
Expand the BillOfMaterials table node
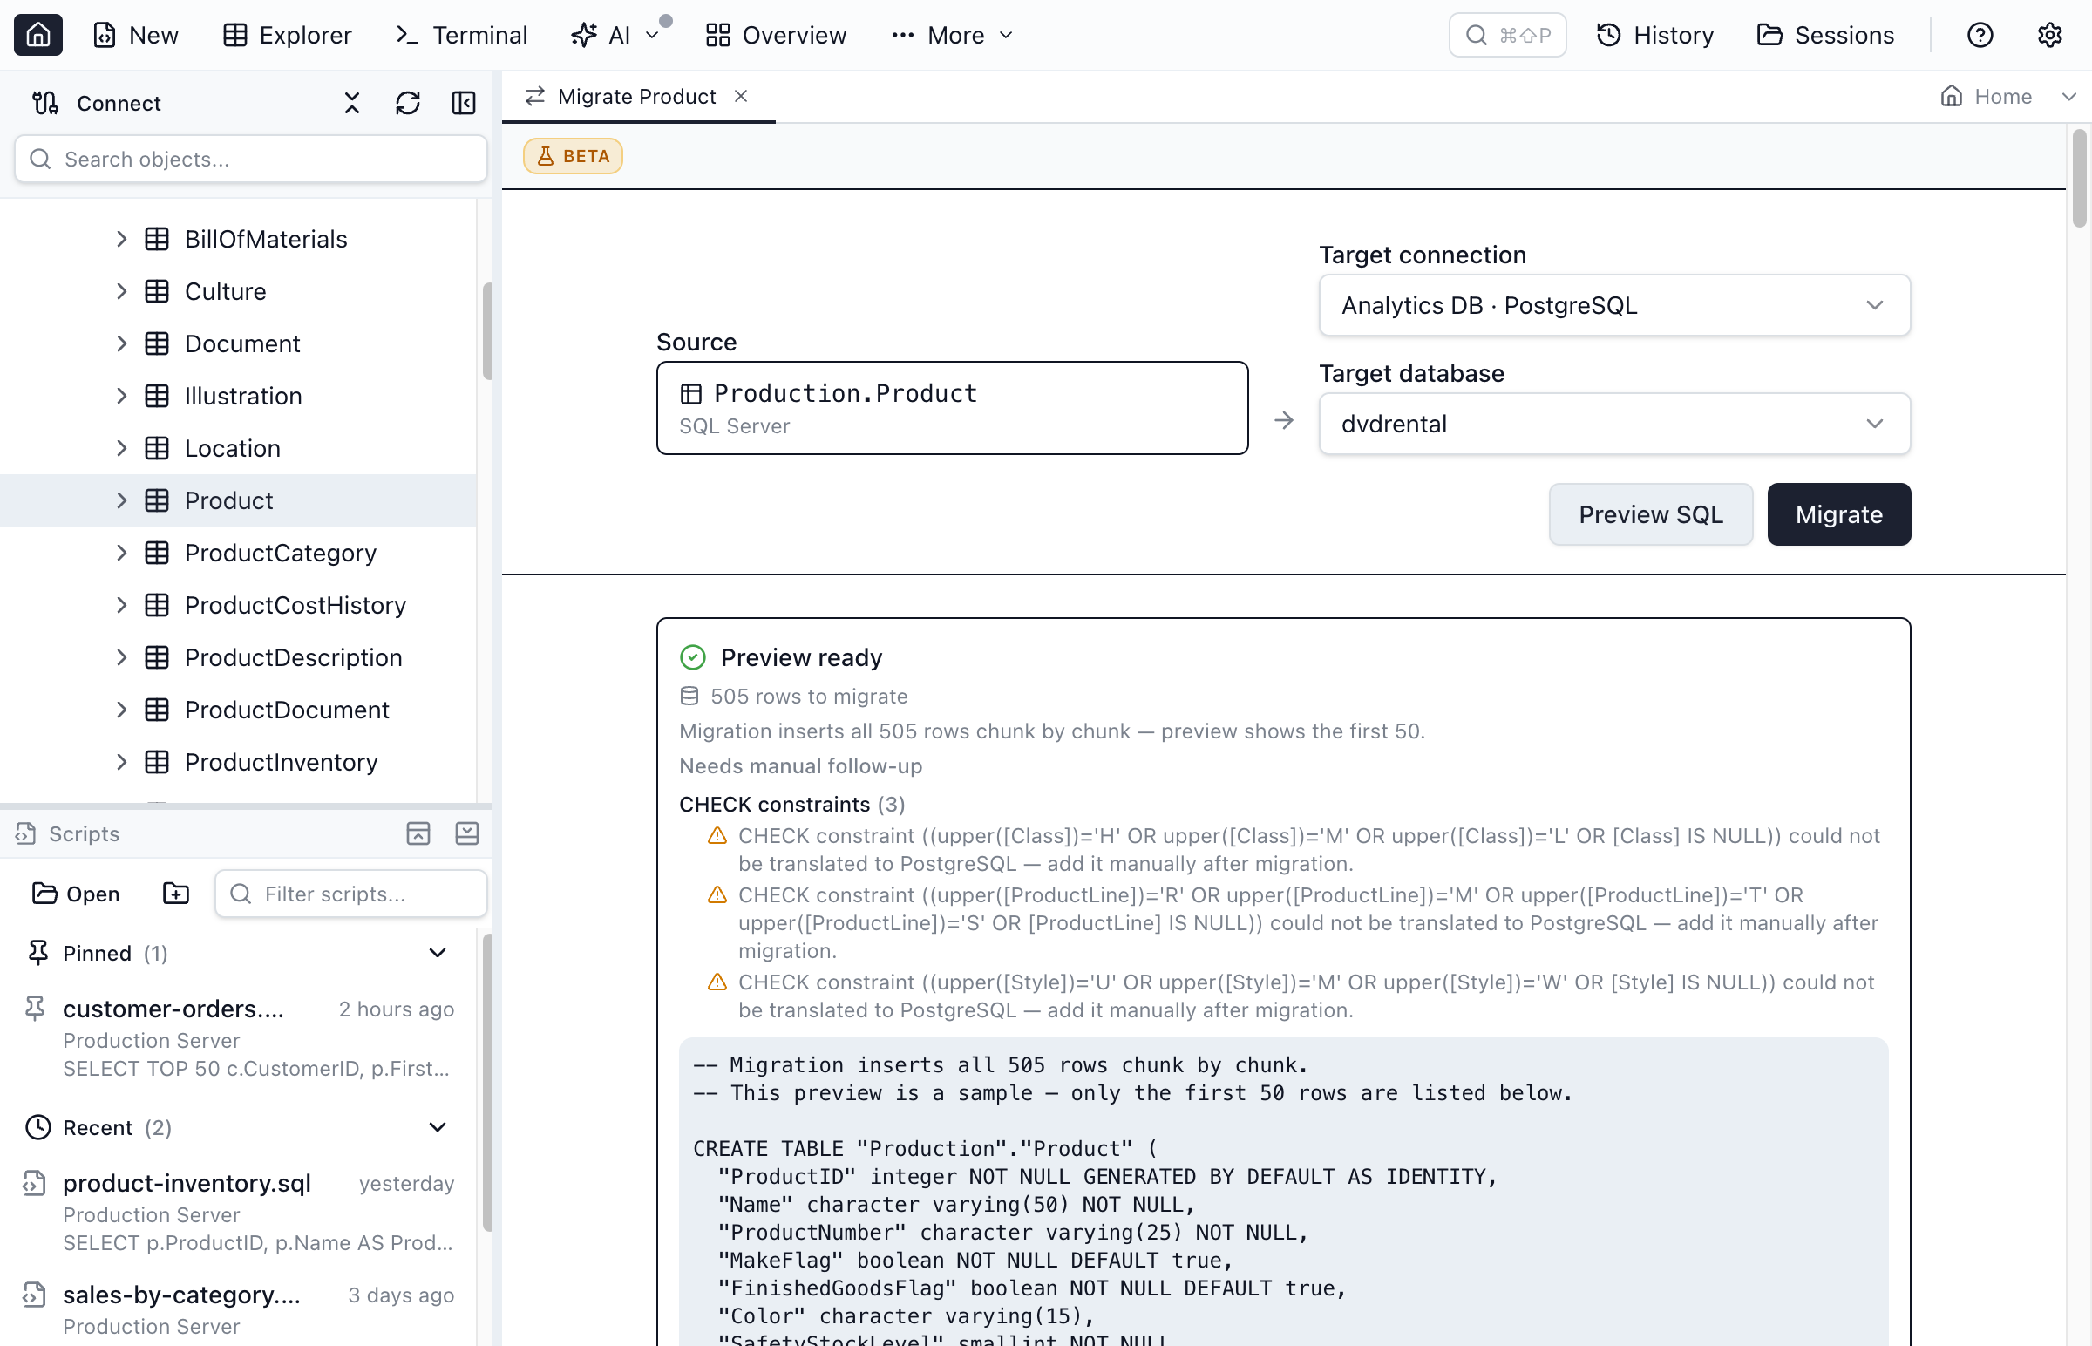(121, 239)
